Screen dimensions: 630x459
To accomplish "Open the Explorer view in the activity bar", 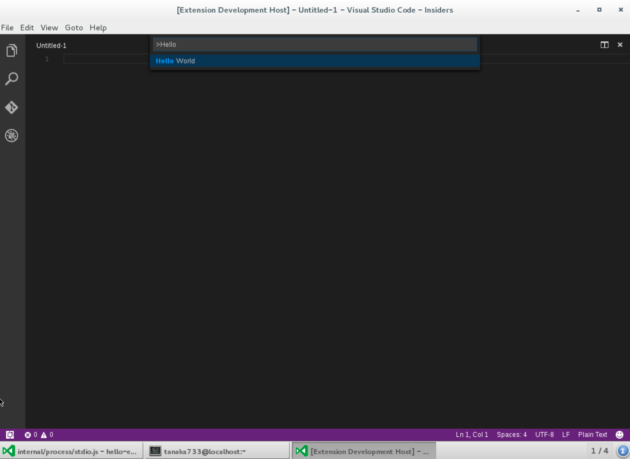I will click(x=12, y=50).
